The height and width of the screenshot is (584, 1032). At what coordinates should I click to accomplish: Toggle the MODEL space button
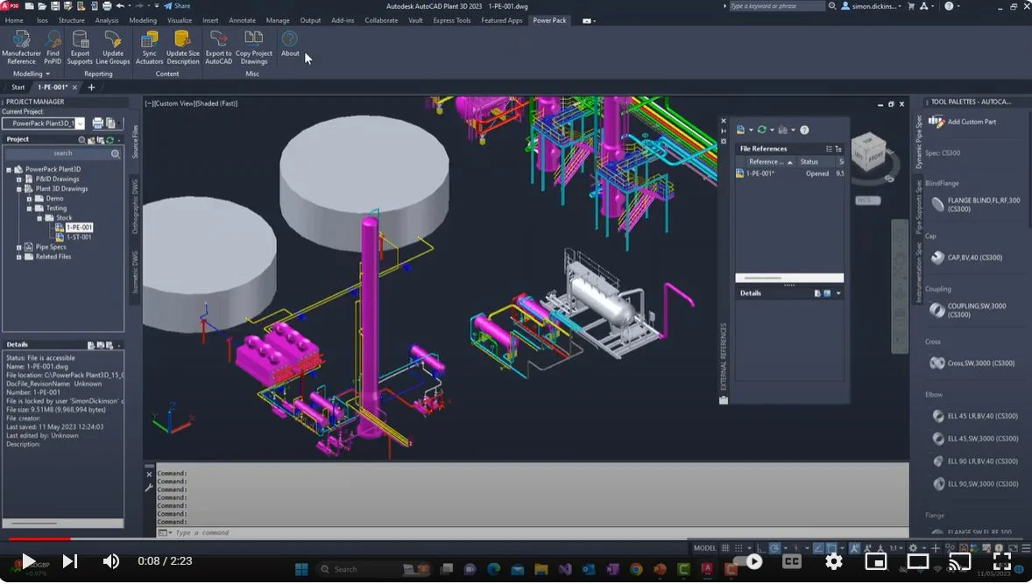(x=704, y=548)
